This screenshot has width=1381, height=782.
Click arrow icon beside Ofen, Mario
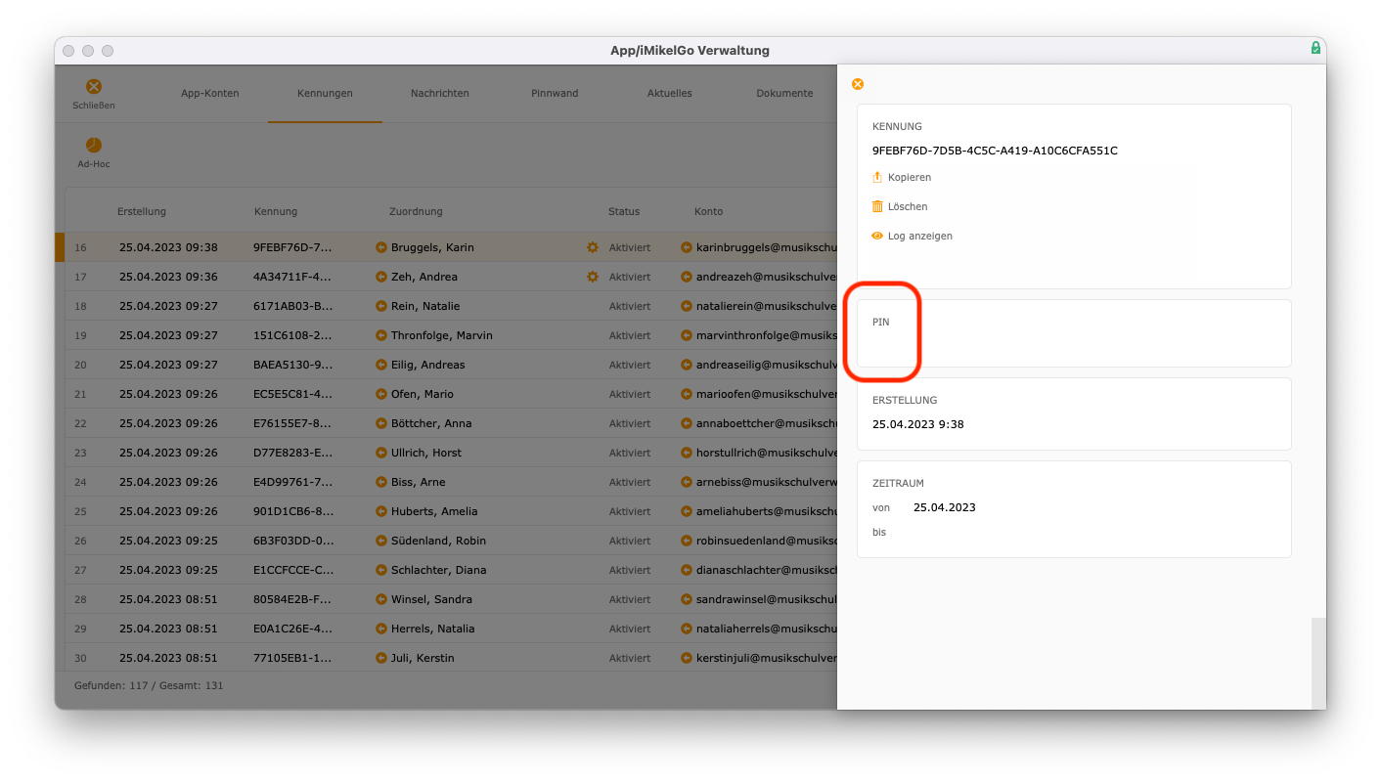coord(381,394)
